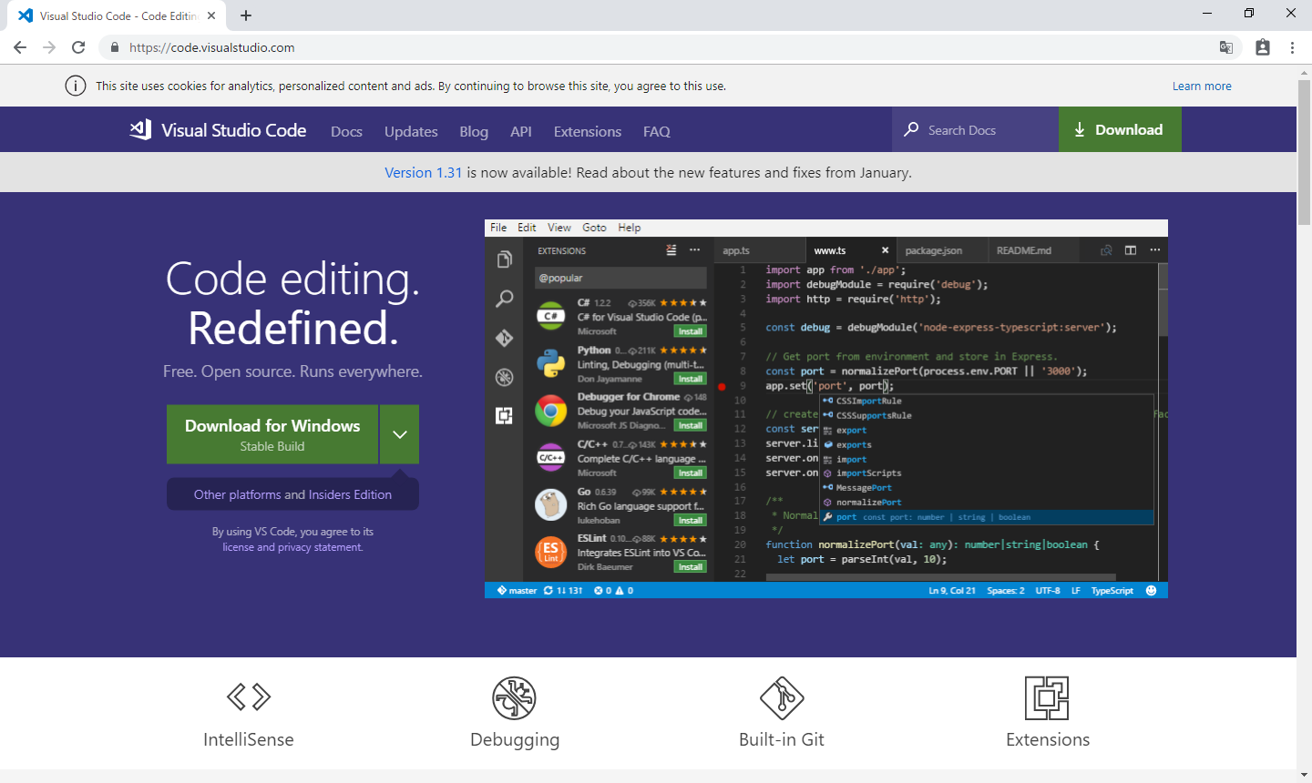Viewport: 1312px width, 783px height.
Task: Click the Learn more cookie link
Action: [x=1202, y=86]
